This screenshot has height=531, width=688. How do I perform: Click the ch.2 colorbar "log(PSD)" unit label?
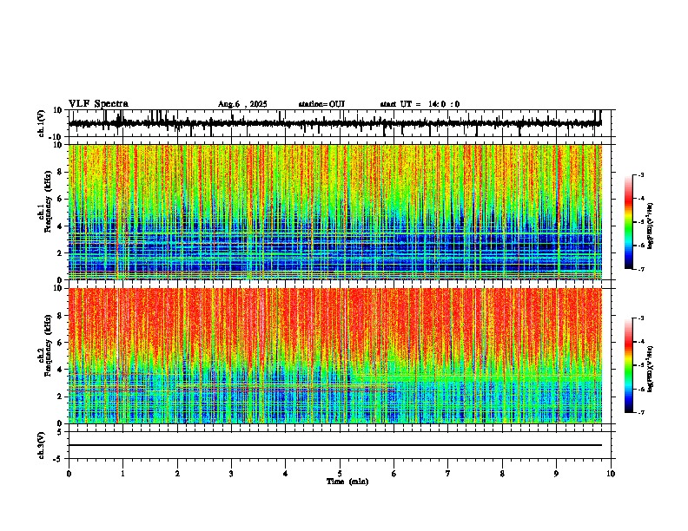point(651,369)
